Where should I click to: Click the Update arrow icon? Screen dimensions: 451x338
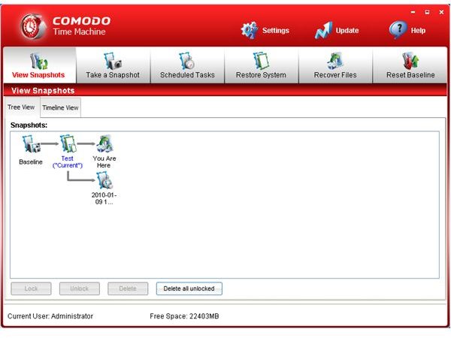coord(323,30)
